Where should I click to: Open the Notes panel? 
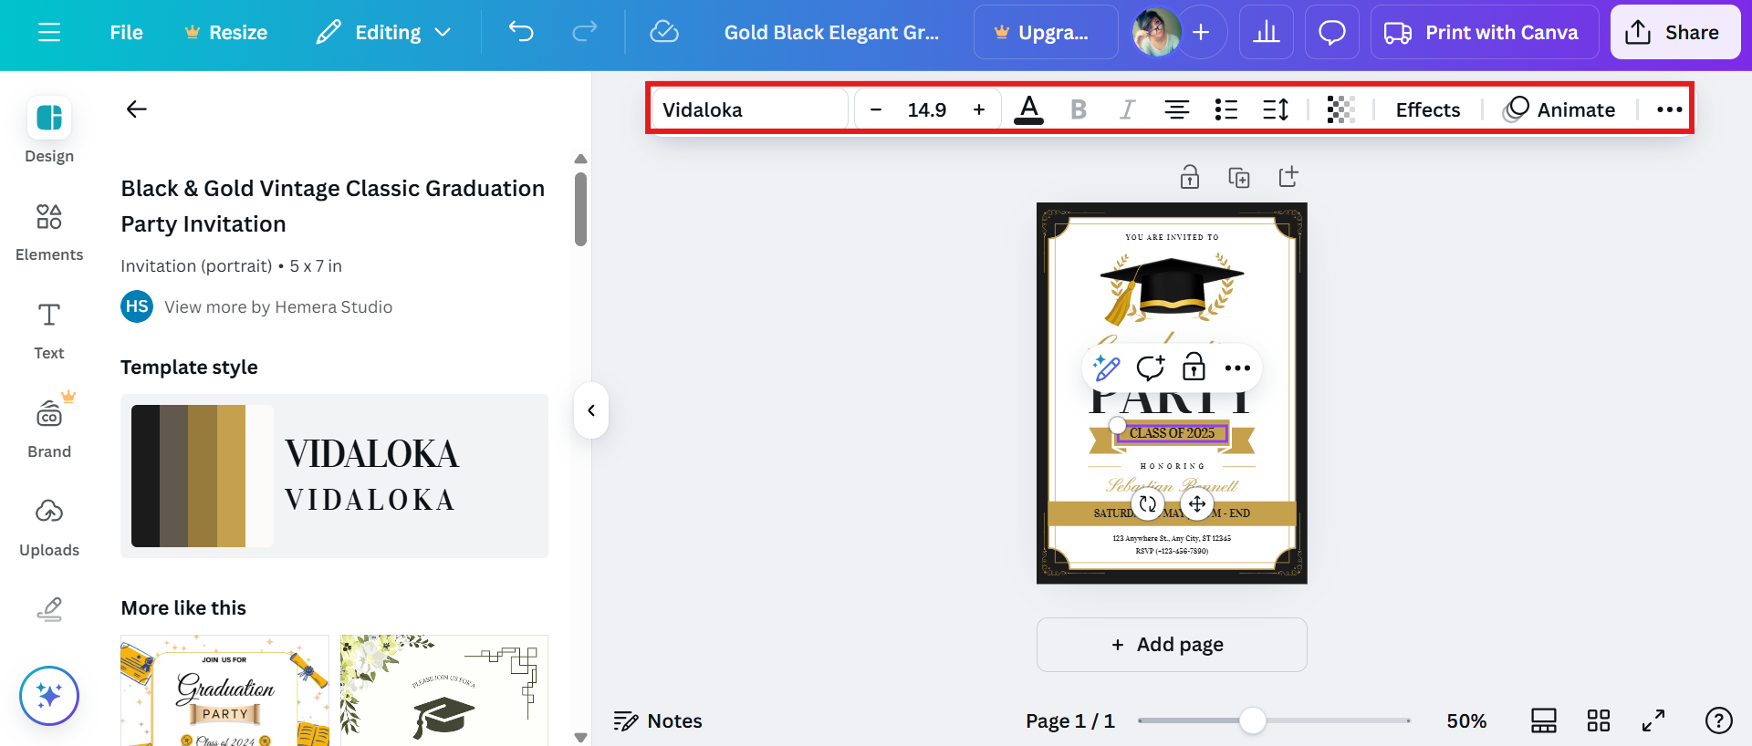(x=658, y=721)
